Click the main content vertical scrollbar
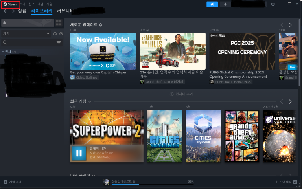302x189 pixels. (299, 52)
